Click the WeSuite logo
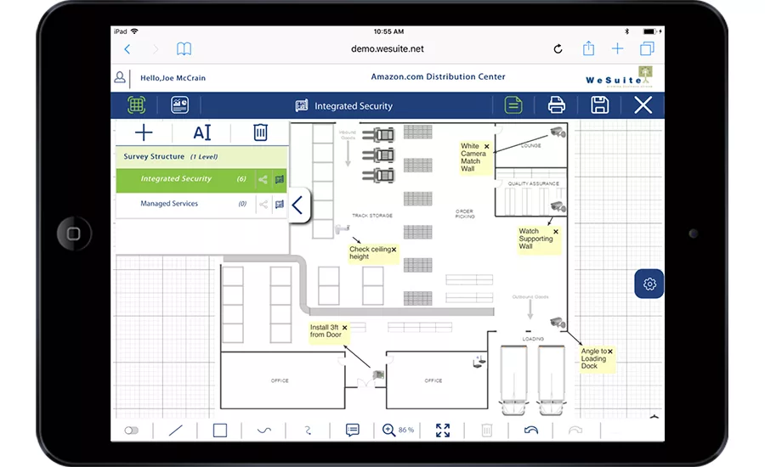The height and width of the screenshot is (467, 765). (620, 77)
